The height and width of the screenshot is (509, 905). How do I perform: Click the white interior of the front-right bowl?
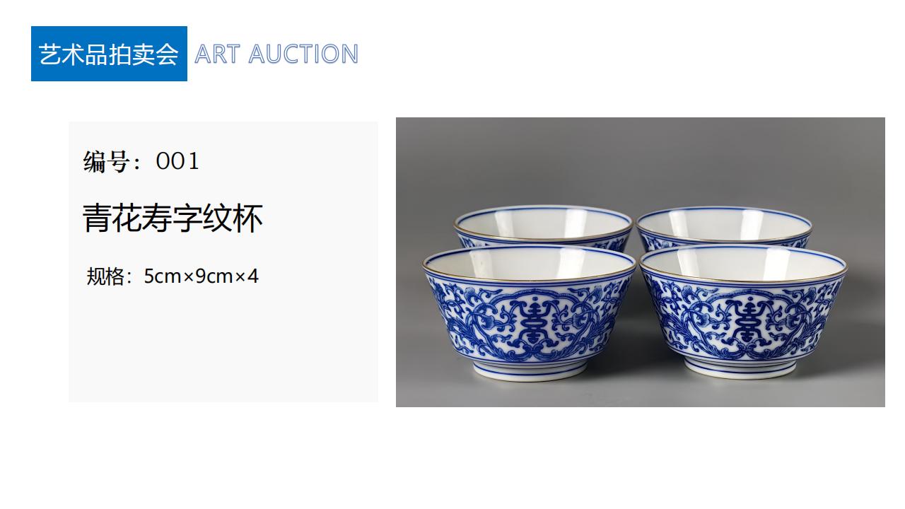(x=742, y=264)
